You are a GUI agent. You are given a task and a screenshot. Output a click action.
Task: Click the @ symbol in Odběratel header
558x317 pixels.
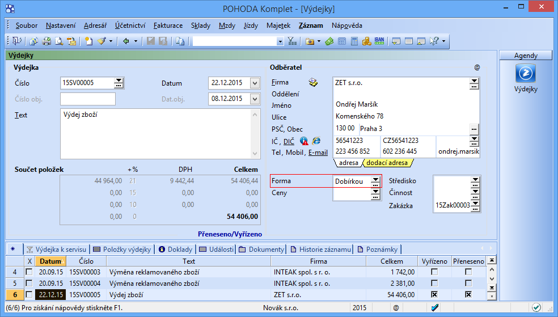click(477, 67)
